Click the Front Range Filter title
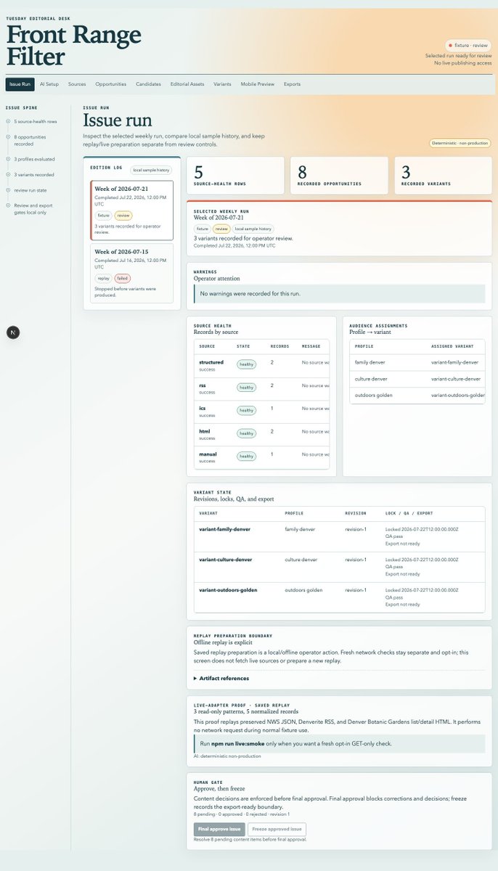 [73, 45]
